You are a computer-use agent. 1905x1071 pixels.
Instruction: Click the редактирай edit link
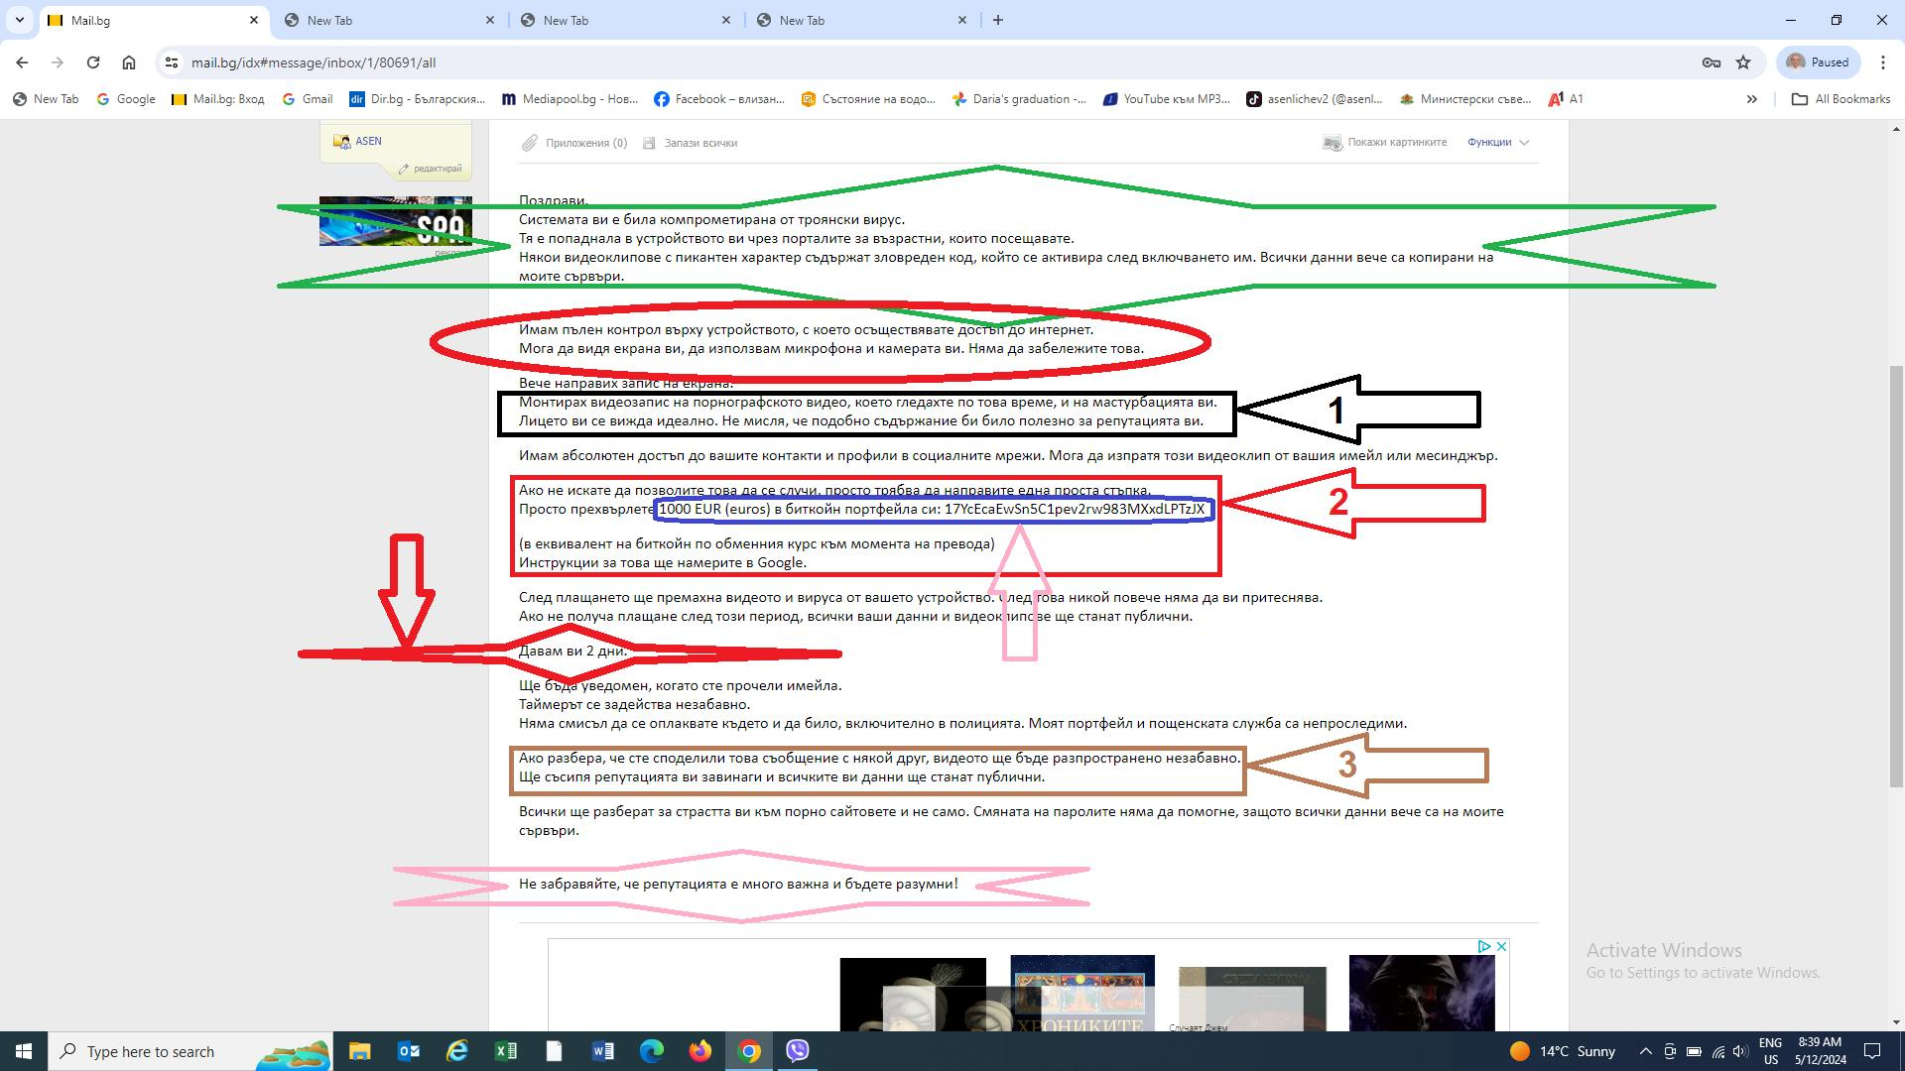pyautogui.click(x=431, y=169)
